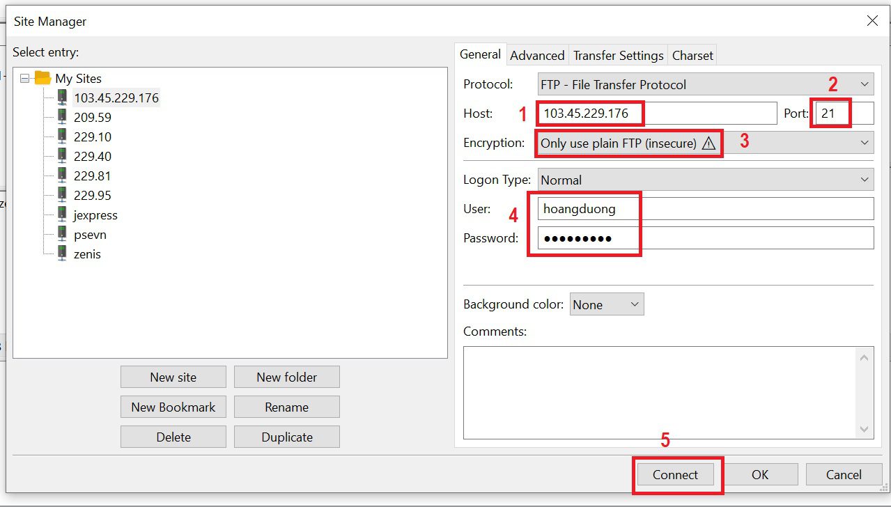The width and height of the screenshot is (891, 507).
Task: Select the 229.10 site entry
Action: tap(93, 136)
